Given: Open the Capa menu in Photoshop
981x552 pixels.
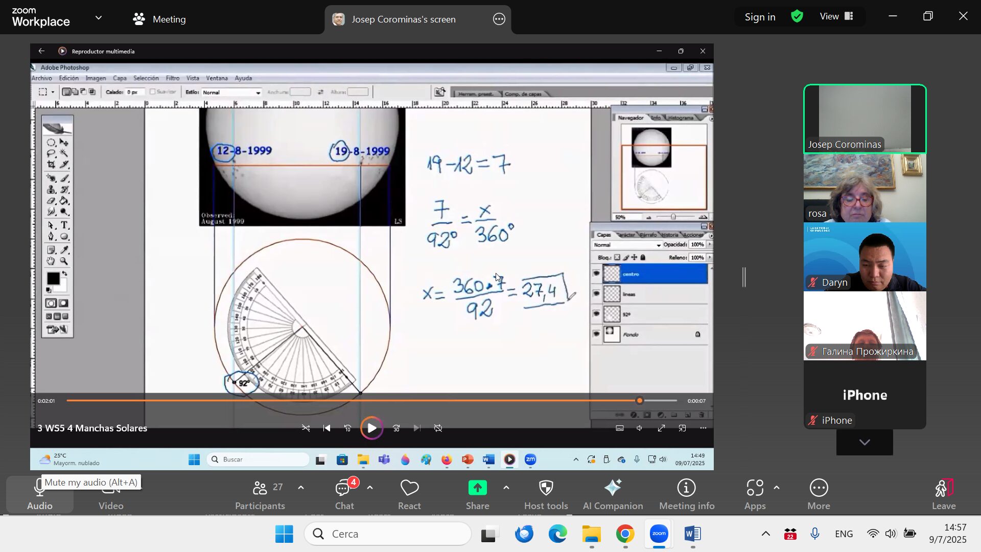Looking at the screenshot, I should click(x=120, y=78).
